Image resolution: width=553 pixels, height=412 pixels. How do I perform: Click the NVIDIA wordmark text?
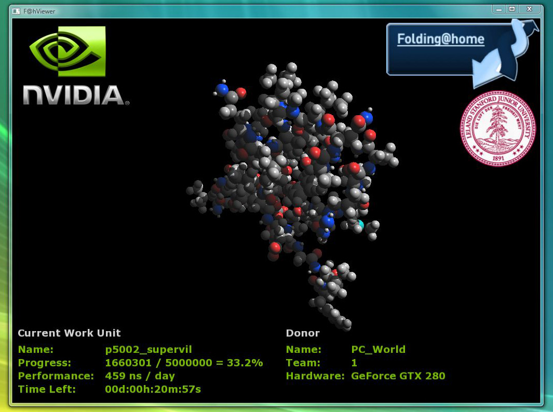pyautogui.click(x=76, y=95)
